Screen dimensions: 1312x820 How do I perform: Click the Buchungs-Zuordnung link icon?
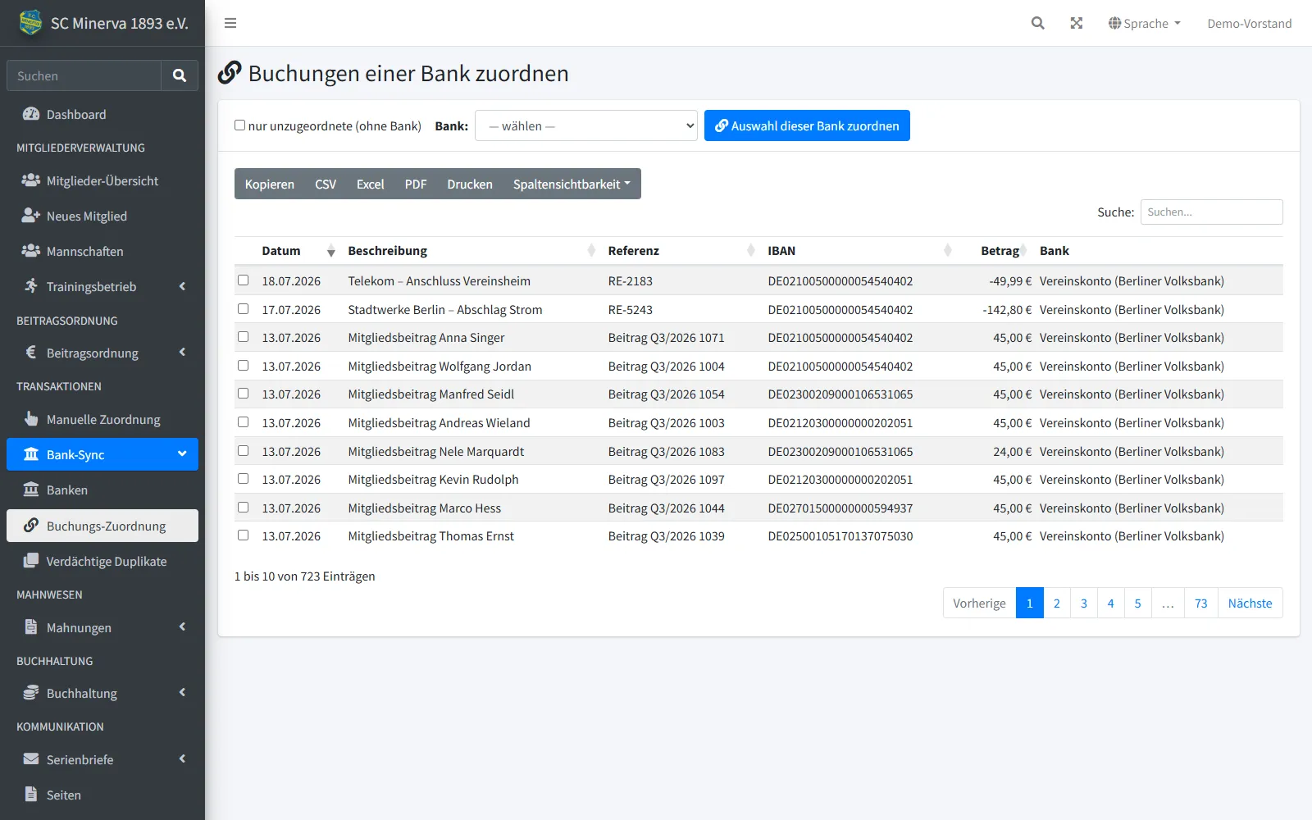pyautogui.click(x=31, y=526)
